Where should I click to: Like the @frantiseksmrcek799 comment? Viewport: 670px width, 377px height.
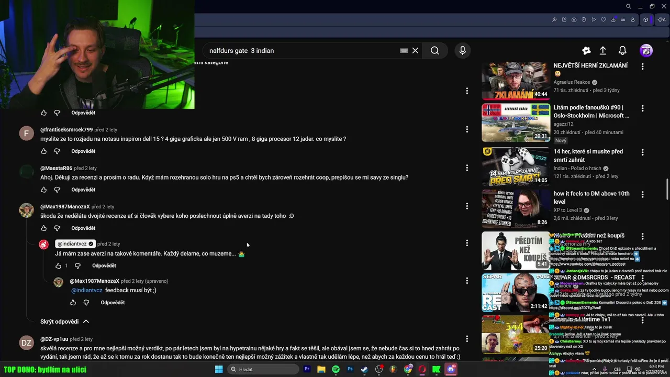[x=43, y=151]
